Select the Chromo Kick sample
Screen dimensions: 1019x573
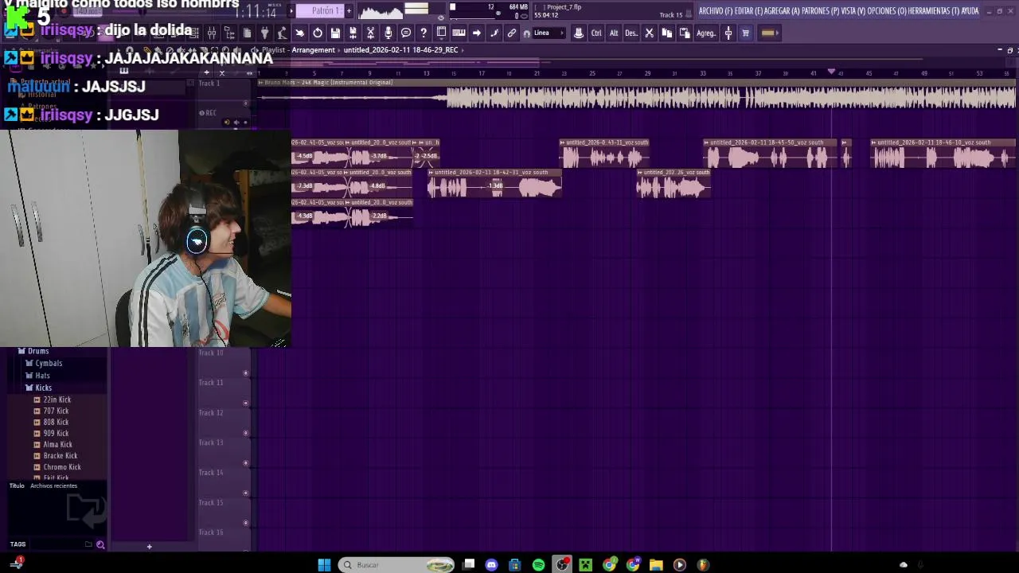pyautogui.click(x=62, y=467)
